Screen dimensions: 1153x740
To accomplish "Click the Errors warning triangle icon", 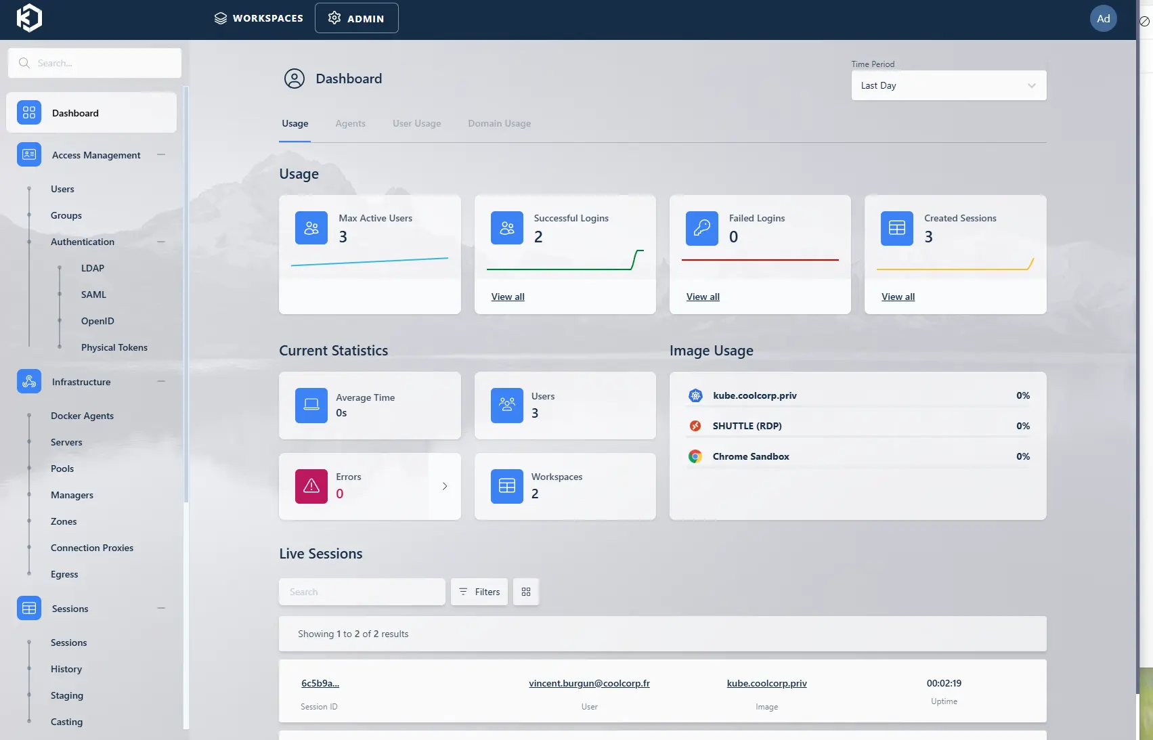I will coord(311,486).
